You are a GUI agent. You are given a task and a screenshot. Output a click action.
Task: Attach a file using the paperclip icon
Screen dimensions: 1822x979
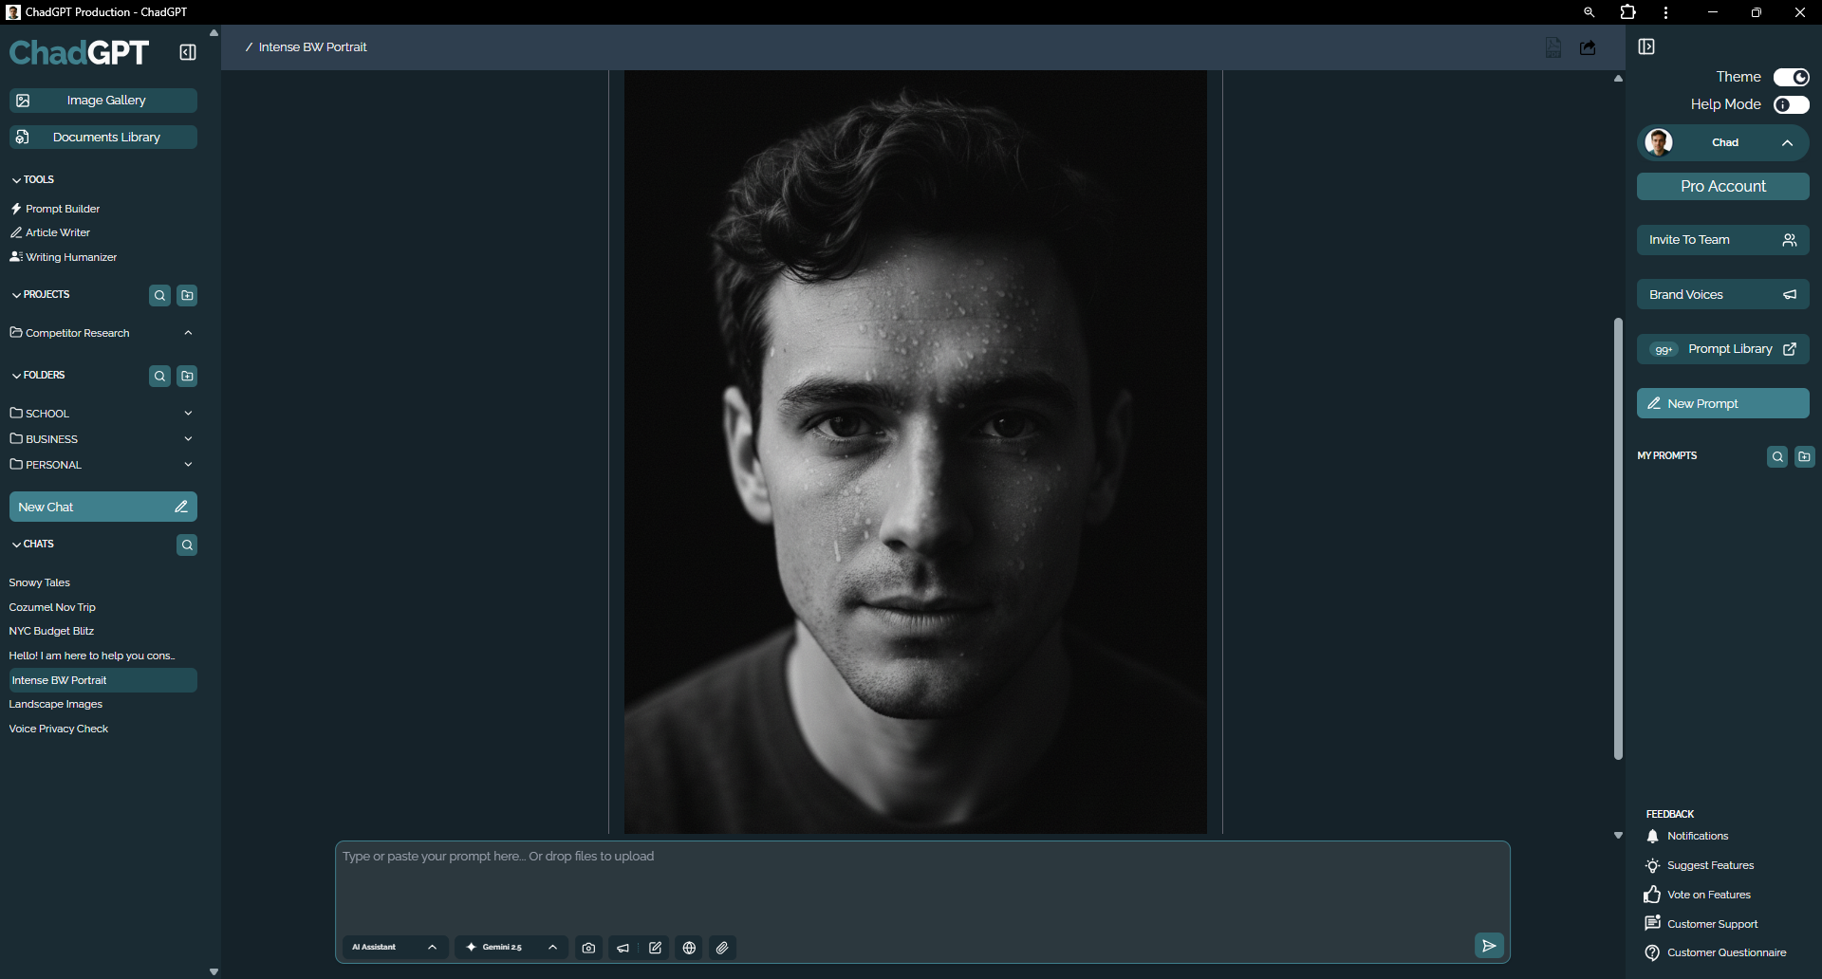[x=722, y=947]
